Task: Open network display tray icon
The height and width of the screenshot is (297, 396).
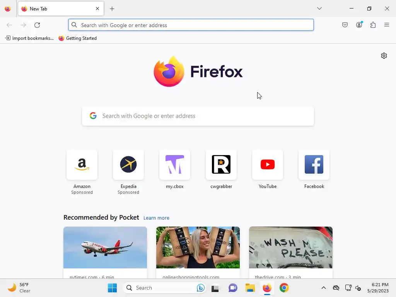Action: tap(348, 288)
